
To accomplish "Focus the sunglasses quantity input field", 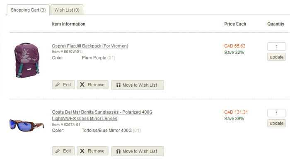I will (276, 113).
